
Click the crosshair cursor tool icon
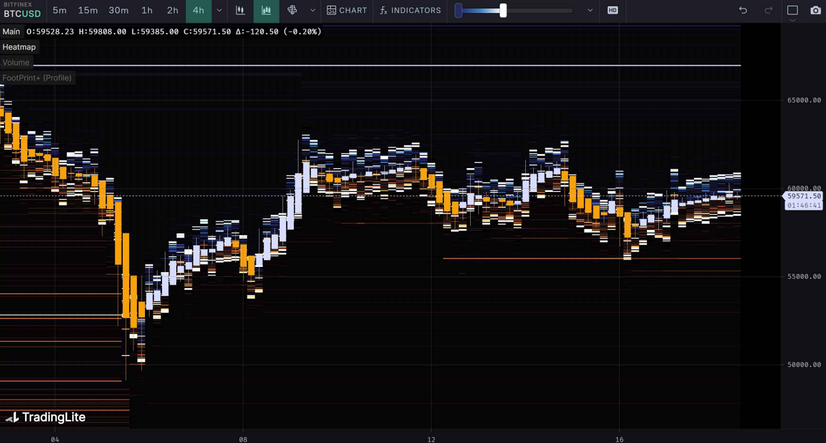pyautogui.click(x=292, y=10)
